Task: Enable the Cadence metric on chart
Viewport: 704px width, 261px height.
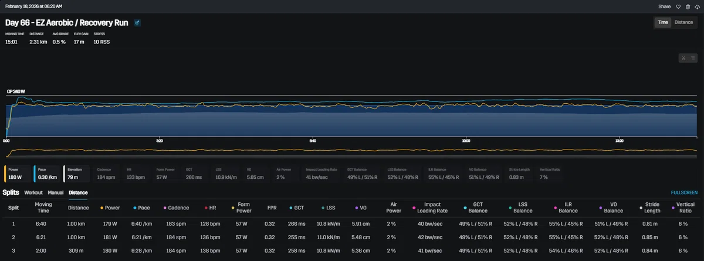Action: (x=107, y=173)
